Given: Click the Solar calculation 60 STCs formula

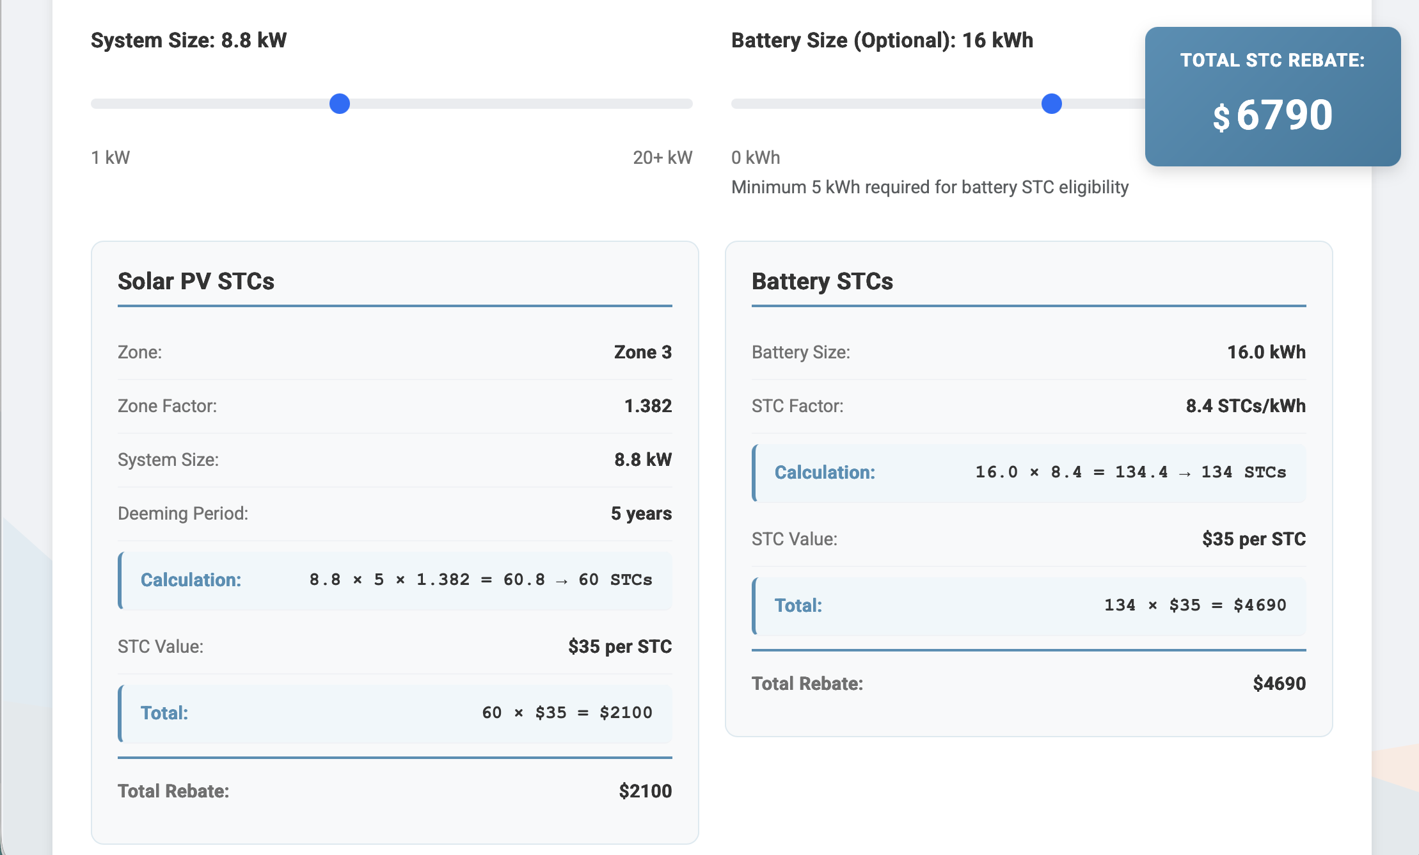Looking at the screenshot, I should tap(481, 580).
